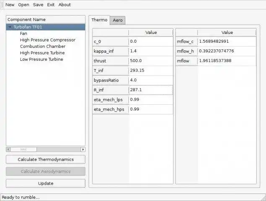Click the T_inf value cell 293.15
Viewport: 266px width, 201px height.
151,70
